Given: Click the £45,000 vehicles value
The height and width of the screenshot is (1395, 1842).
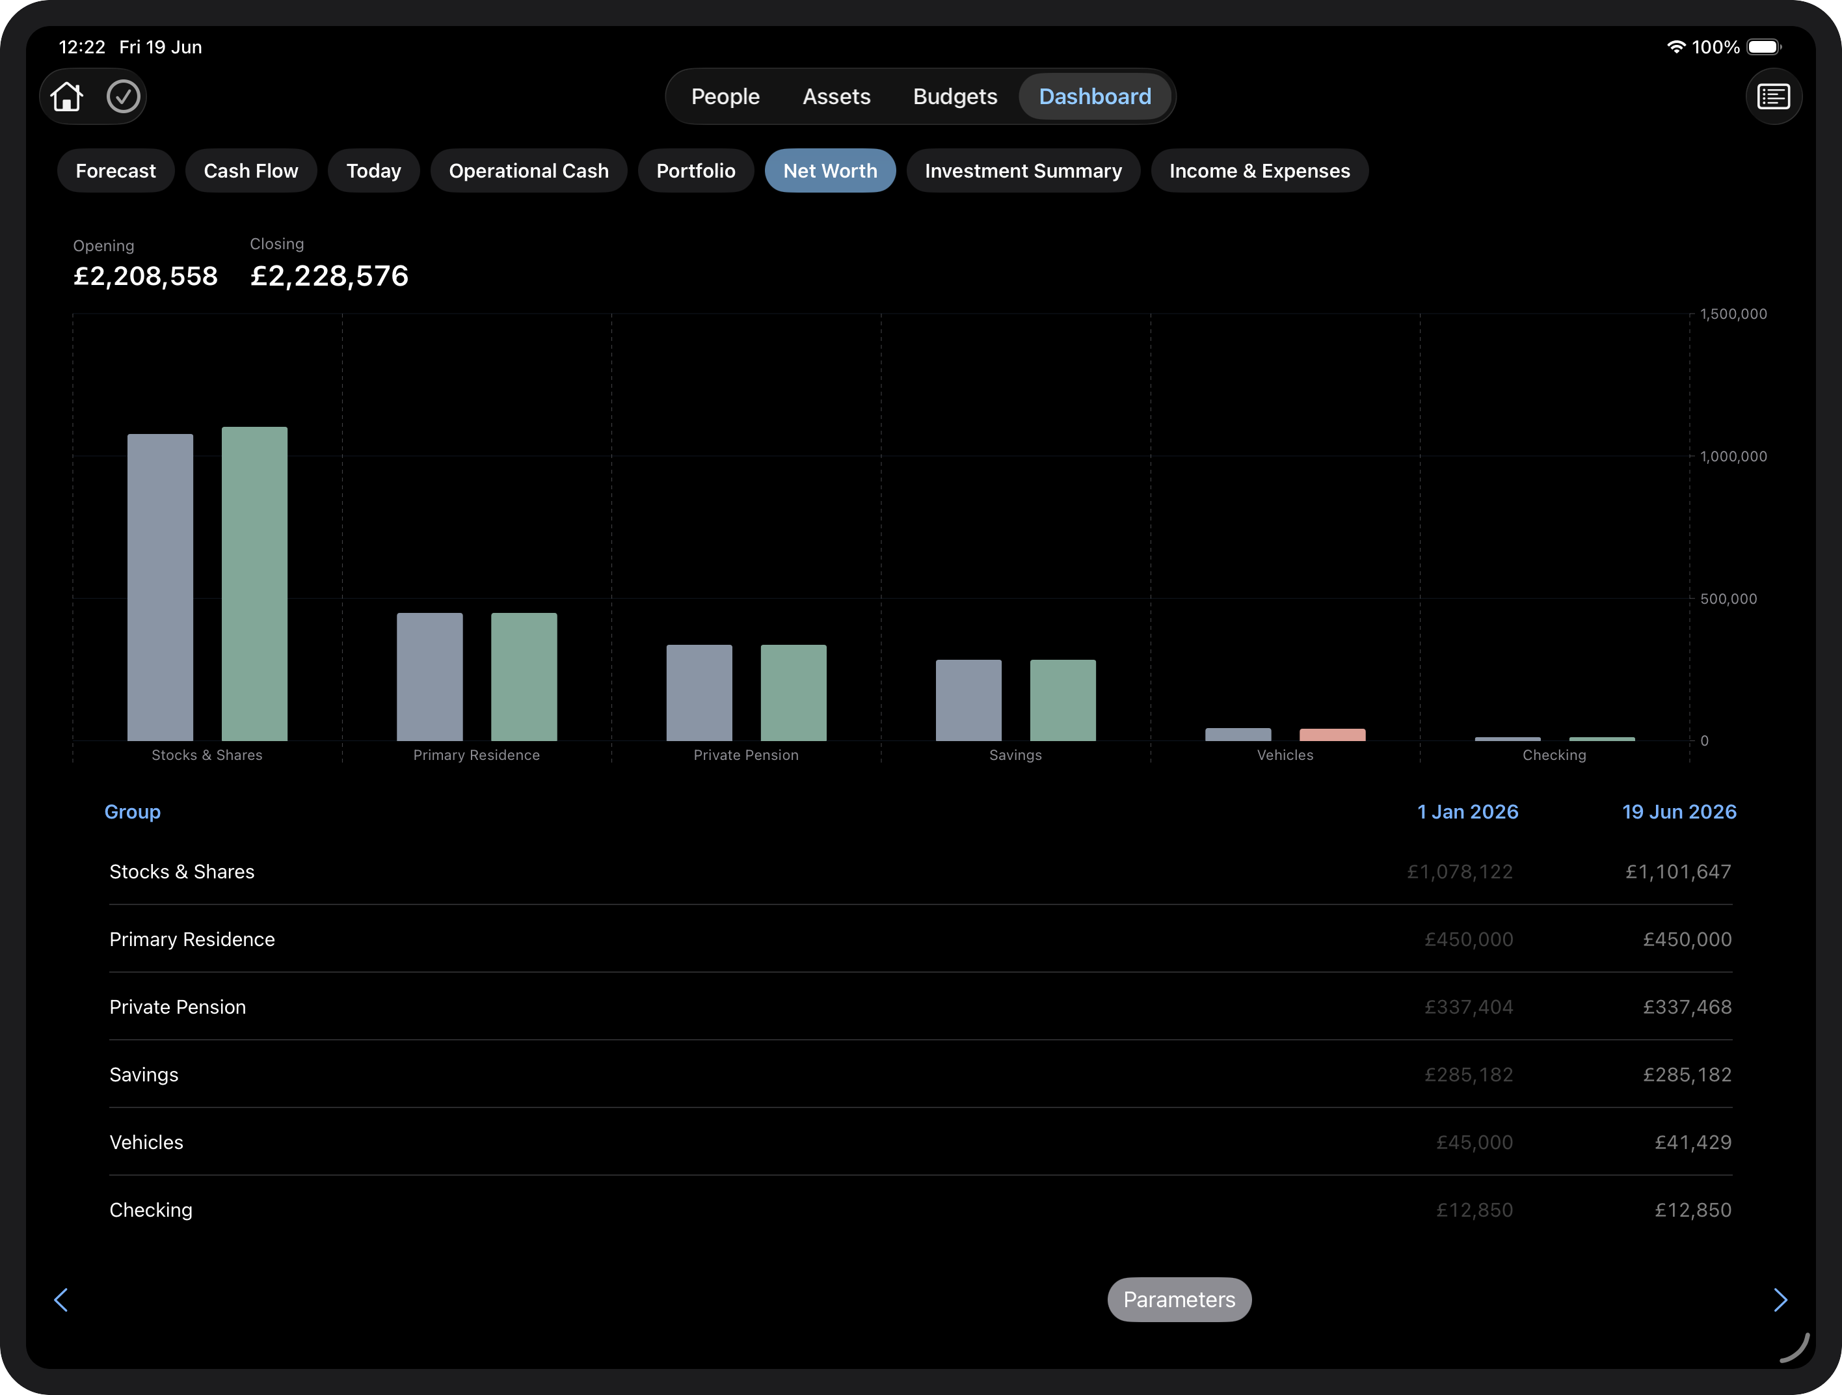Looking at the screenshot, I should (x=1475, y=1143).
